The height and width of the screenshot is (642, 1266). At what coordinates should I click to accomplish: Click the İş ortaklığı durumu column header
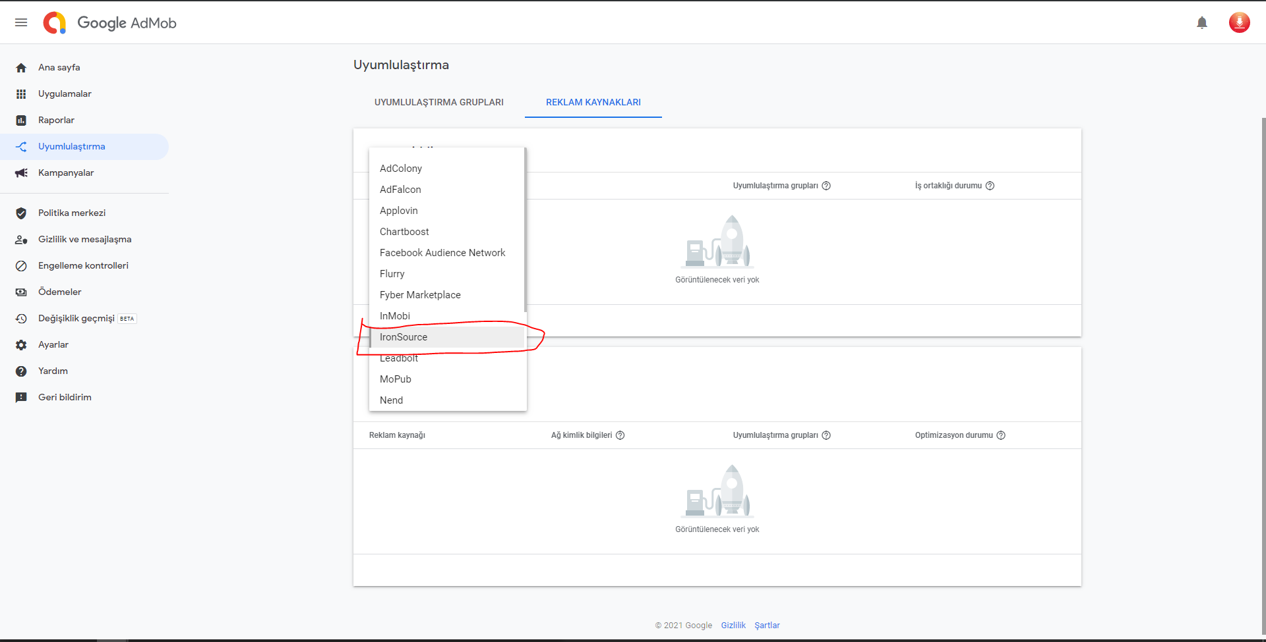[948, 186]
